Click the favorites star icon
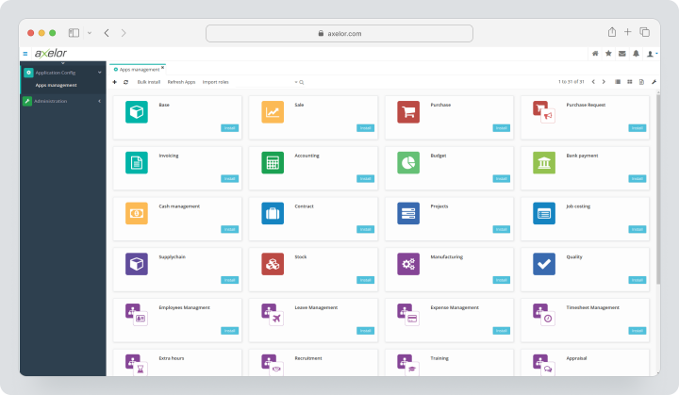 [608, 54]
